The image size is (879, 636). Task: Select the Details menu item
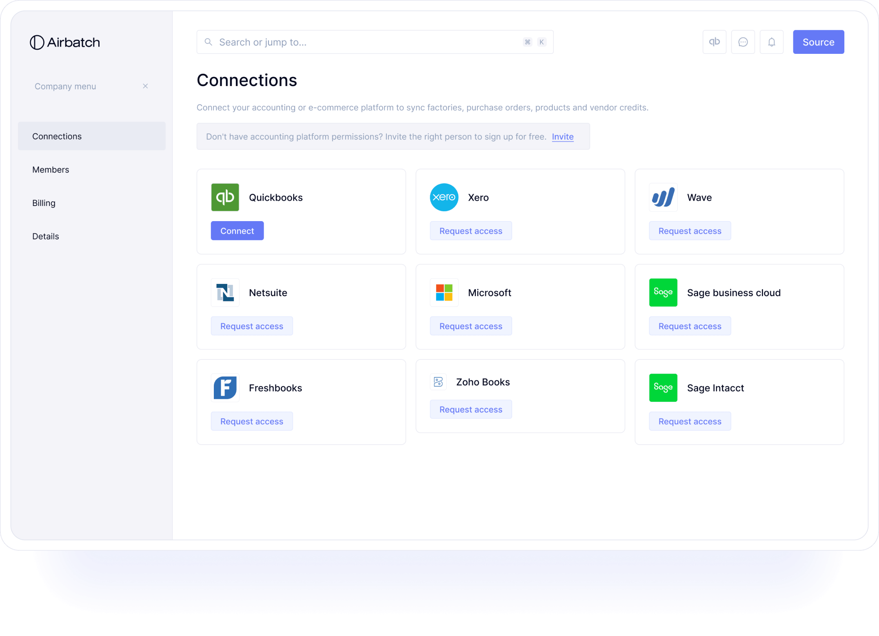[46, 236]
